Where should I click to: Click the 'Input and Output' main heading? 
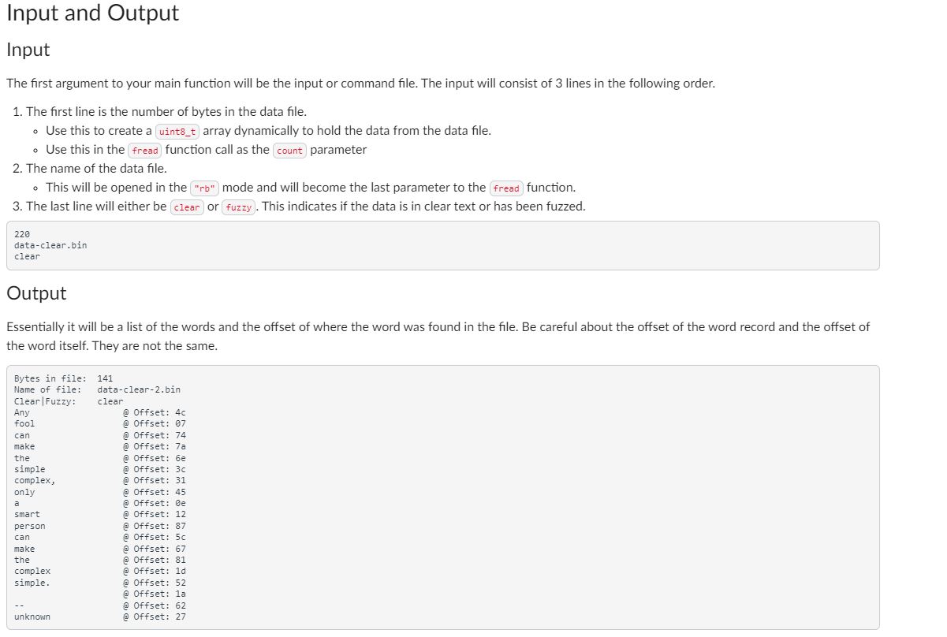click(x=93, y=13)
